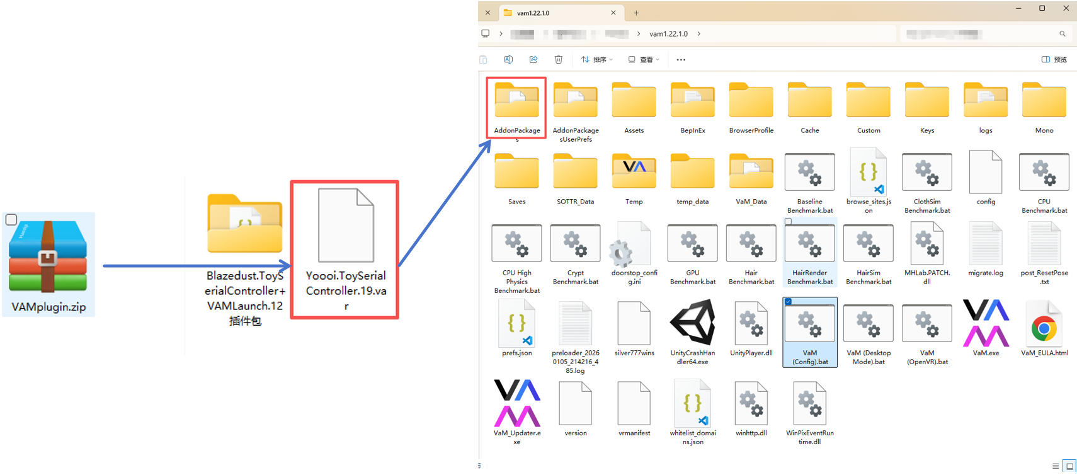Viewport: 1077px width, 475px height.
Task: Add a new Explorer tab
Action: coord(636,13)
